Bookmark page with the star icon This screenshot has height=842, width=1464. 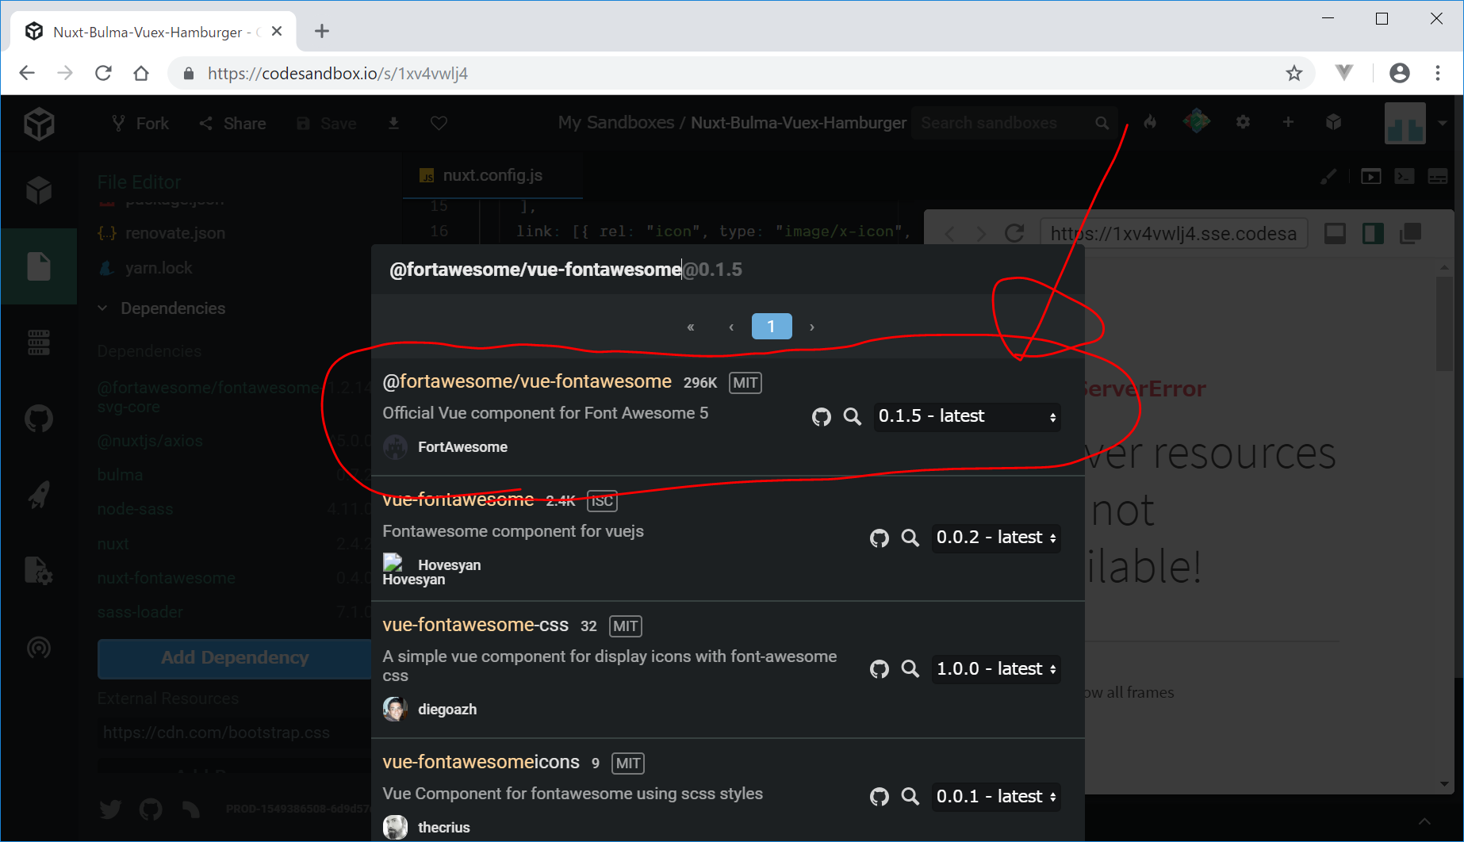click(1294, 74)
